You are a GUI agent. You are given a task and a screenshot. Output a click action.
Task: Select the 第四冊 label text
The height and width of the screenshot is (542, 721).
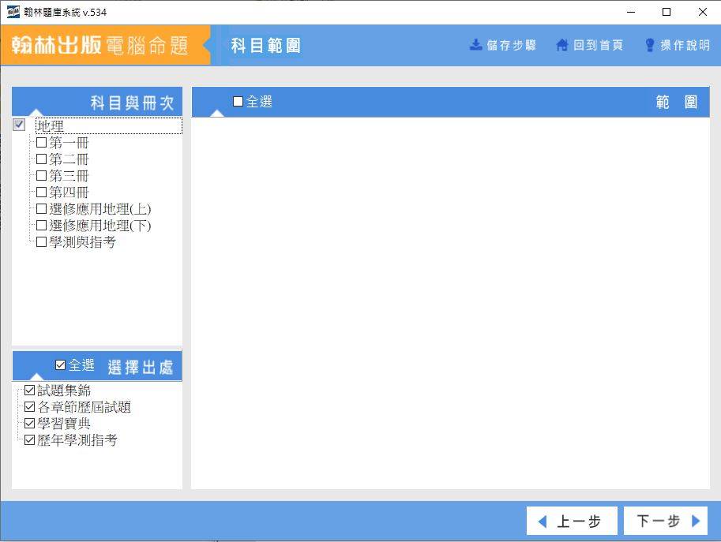coord(69,193)
